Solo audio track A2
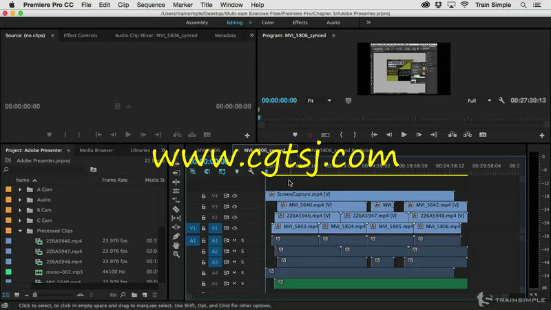This screenshot has width=551, height=310. (x=242, y=251)
